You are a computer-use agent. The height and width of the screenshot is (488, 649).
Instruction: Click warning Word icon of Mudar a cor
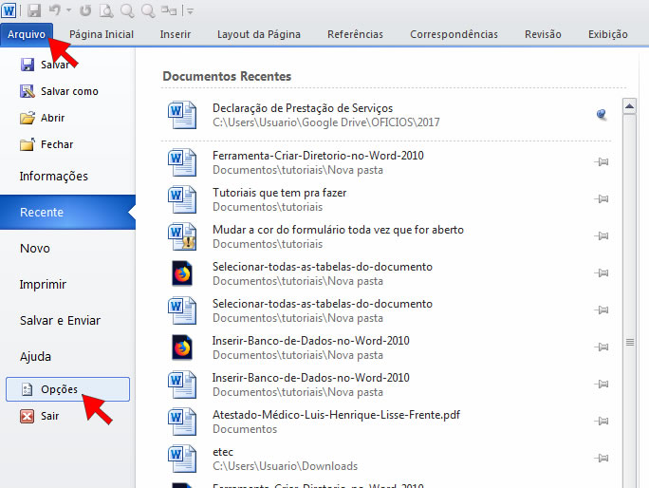pyautogui.click(x=182, y=236)
